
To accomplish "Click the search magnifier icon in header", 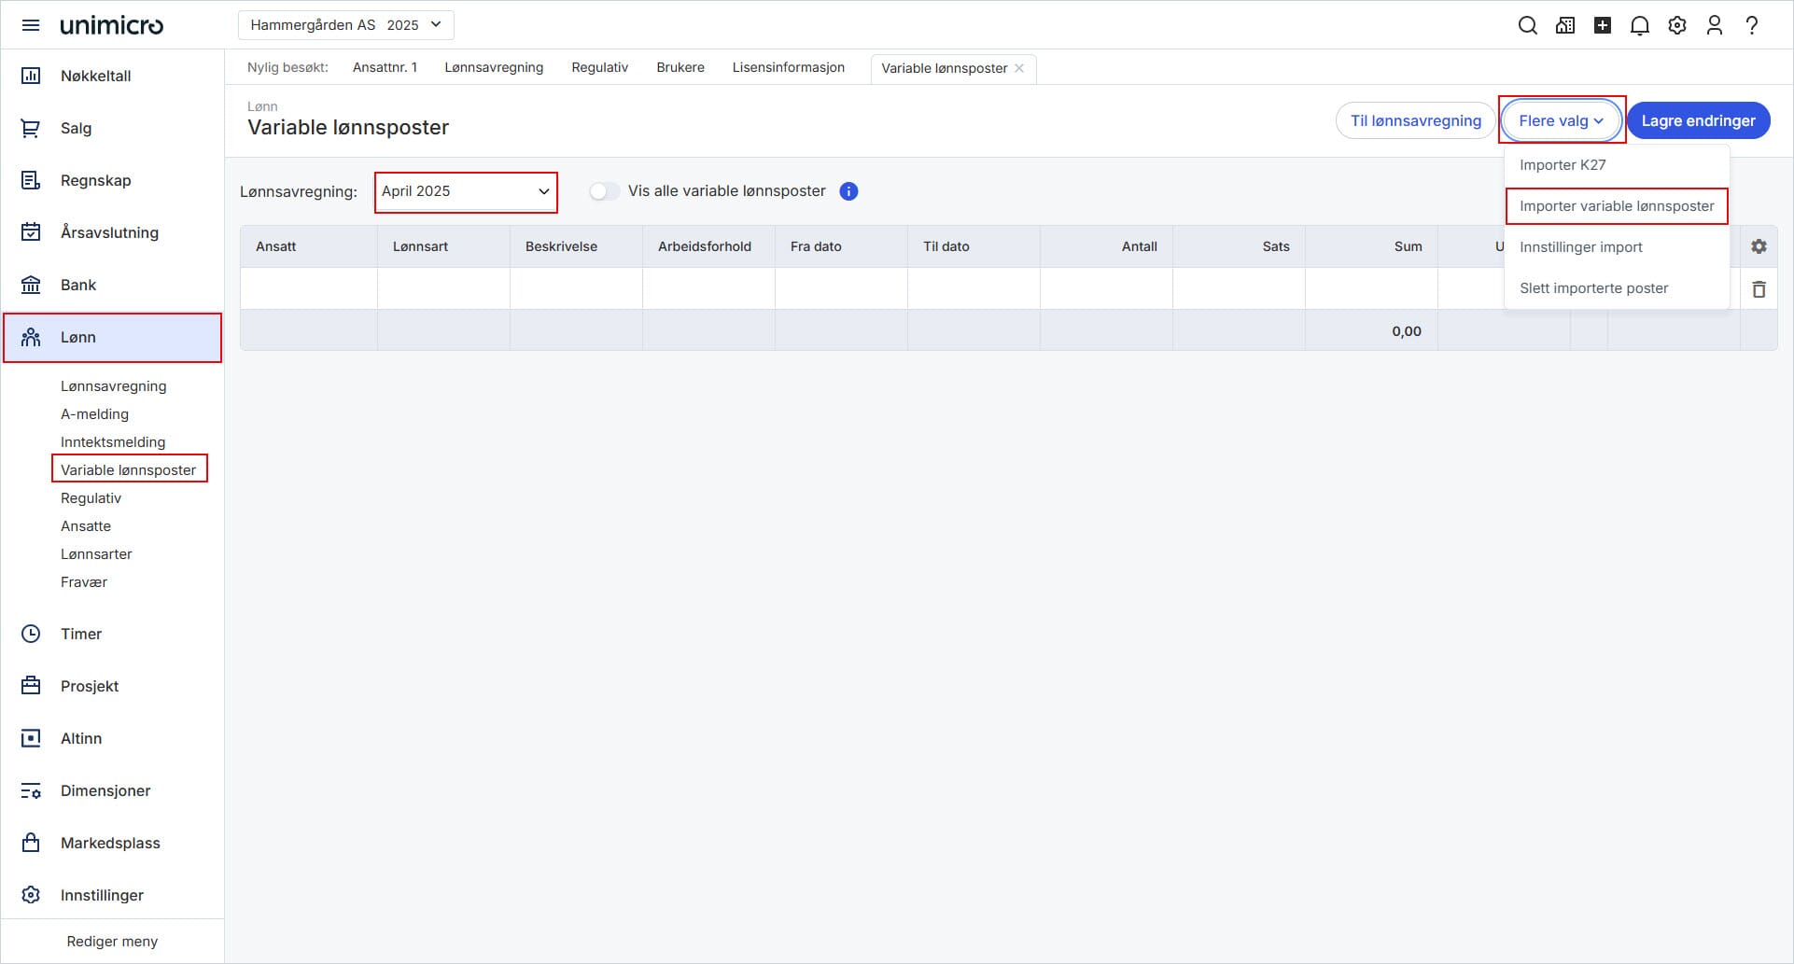I will [x=1527, y=25].
